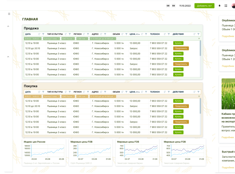This screenshot has height=174, width=235.
Task: Open the 'Индекс цен России' chart card
Action: (44, 152)
